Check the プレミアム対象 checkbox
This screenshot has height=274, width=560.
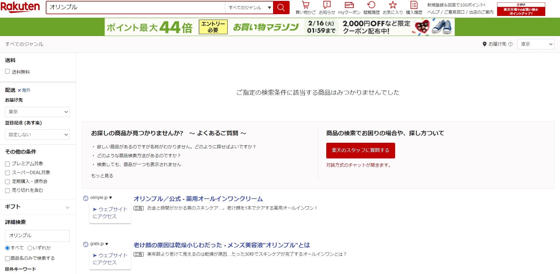click(x=7, y=164)
